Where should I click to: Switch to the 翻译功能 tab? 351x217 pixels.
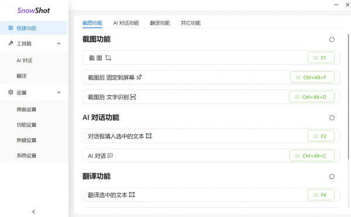[x=160, y=23]
